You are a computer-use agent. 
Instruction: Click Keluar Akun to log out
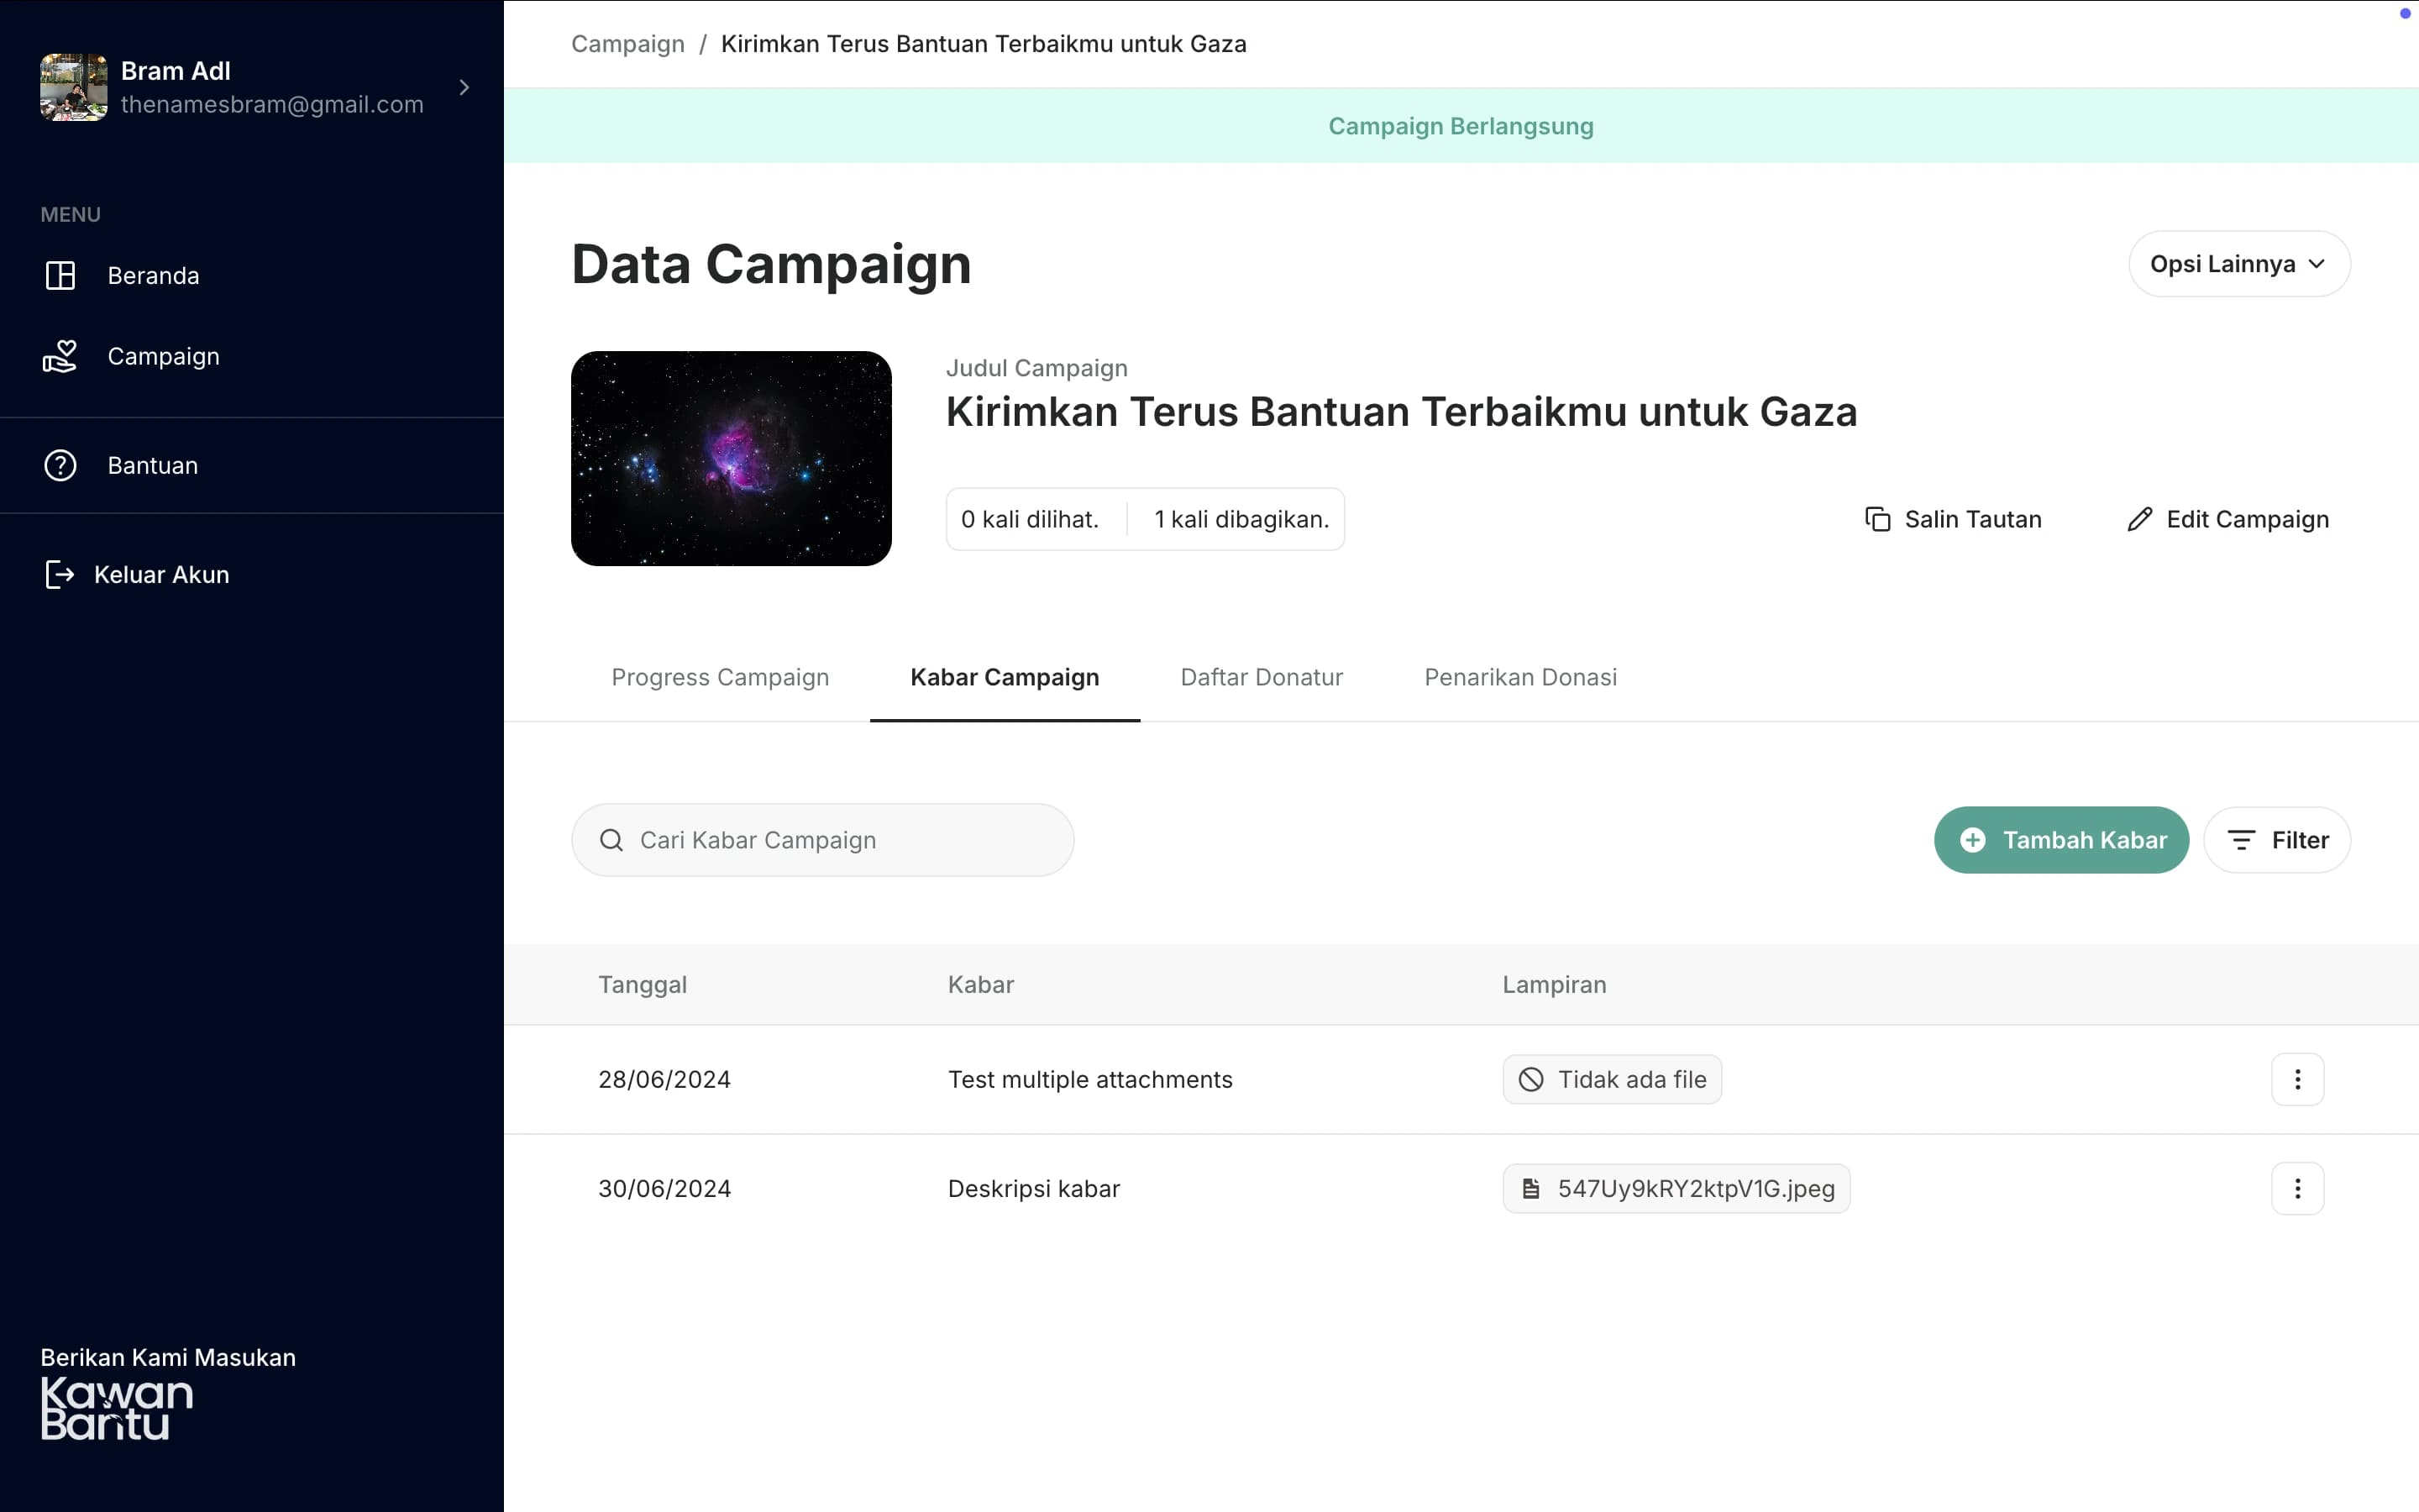coord(161,574)
